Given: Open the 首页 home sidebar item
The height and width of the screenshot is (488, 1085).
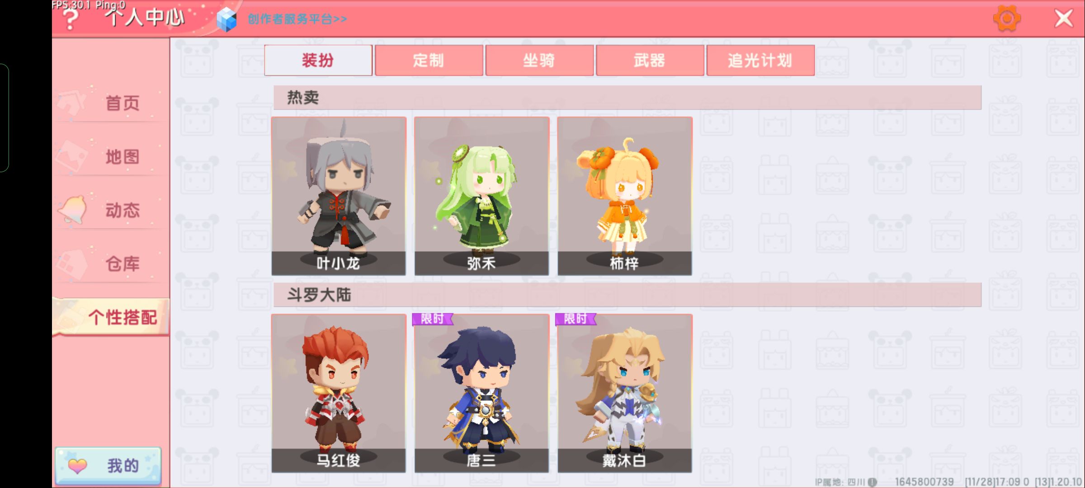Looking at the screenshot, I should (x=111, y=103).
